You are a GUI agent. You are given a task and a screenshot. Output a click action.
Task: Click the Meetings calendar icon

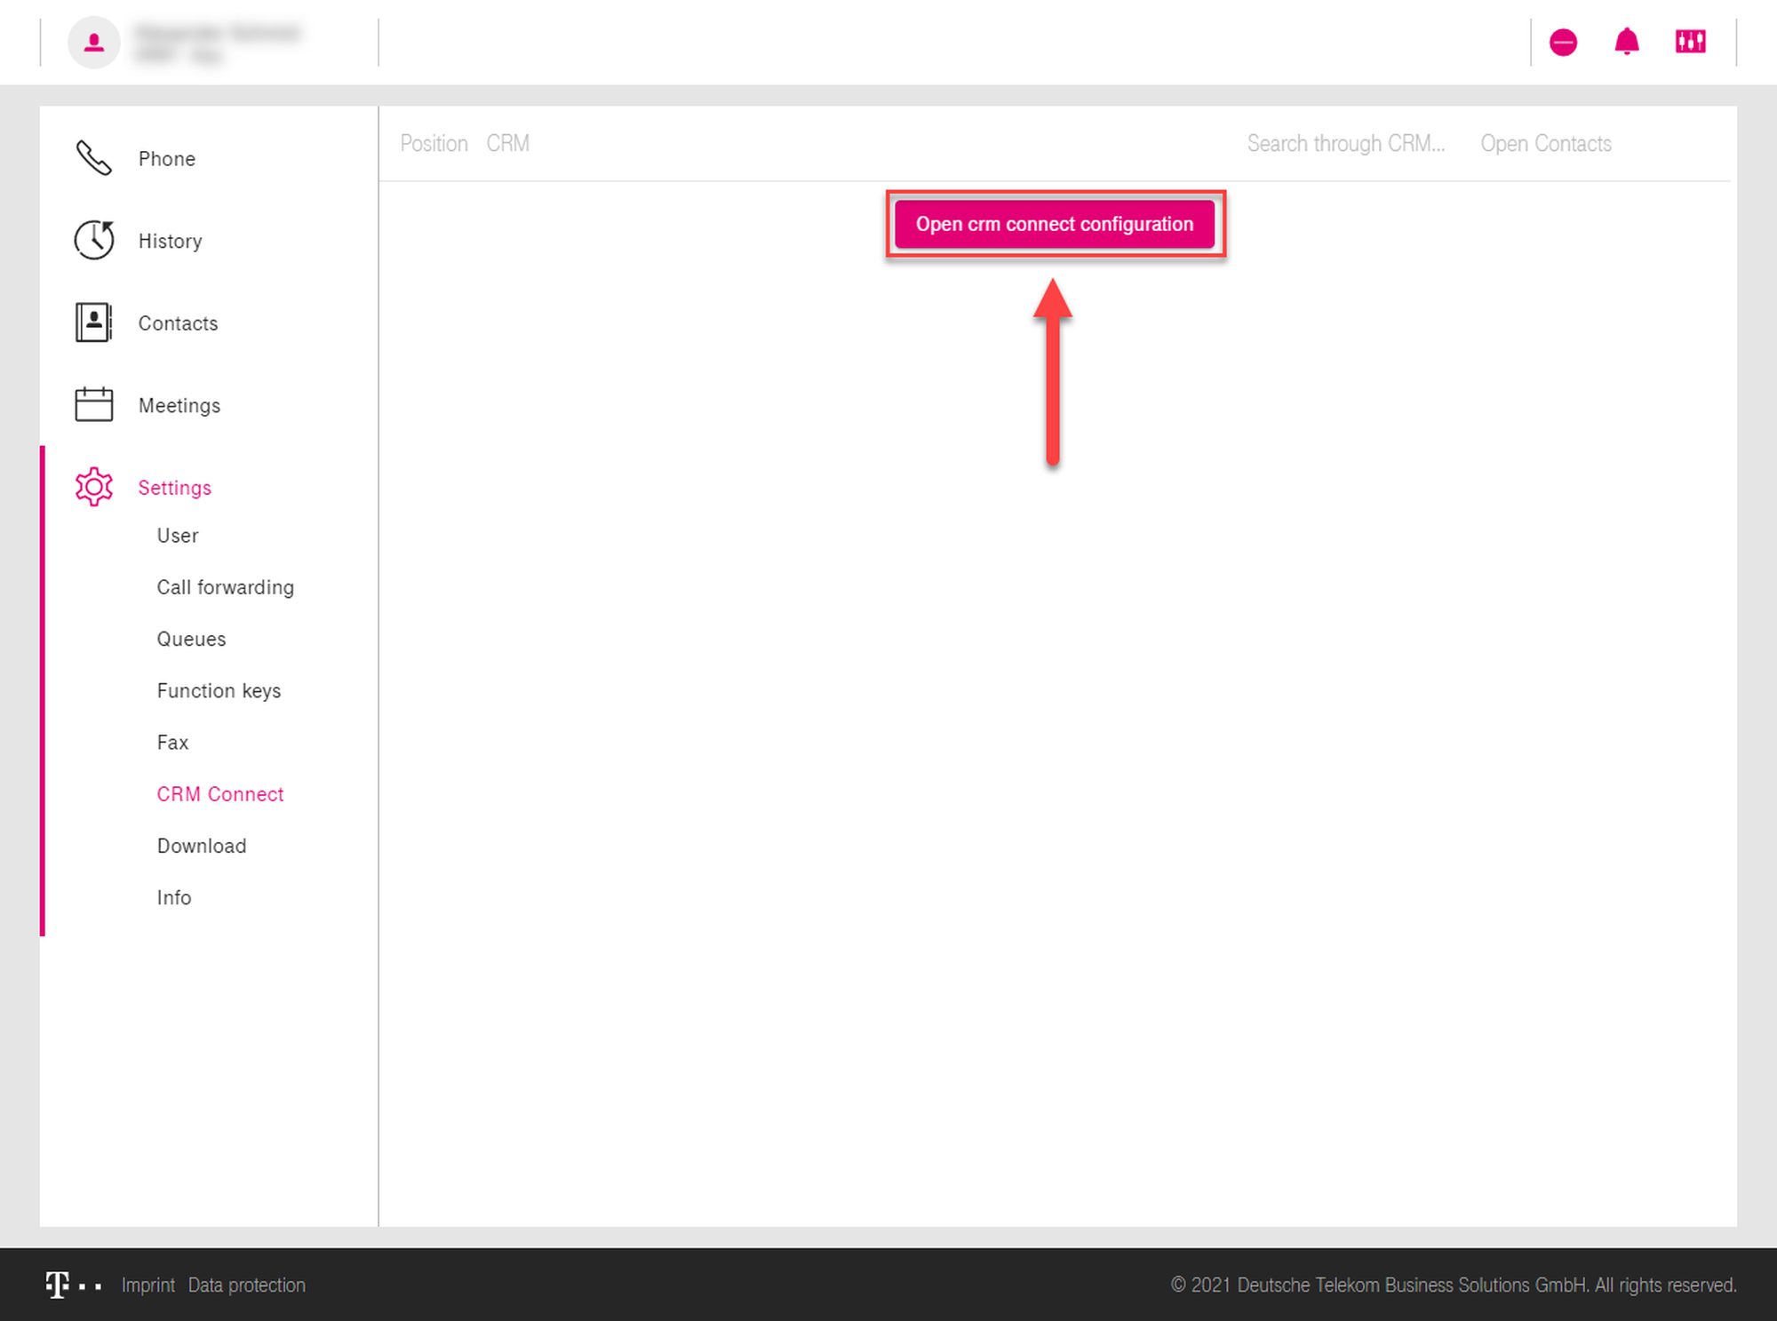[93, 405]
